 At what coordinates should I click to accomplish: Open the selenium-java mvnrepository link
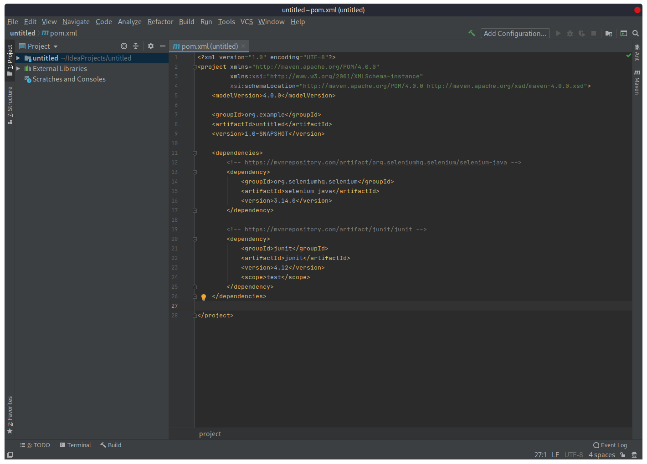[375, 163]
